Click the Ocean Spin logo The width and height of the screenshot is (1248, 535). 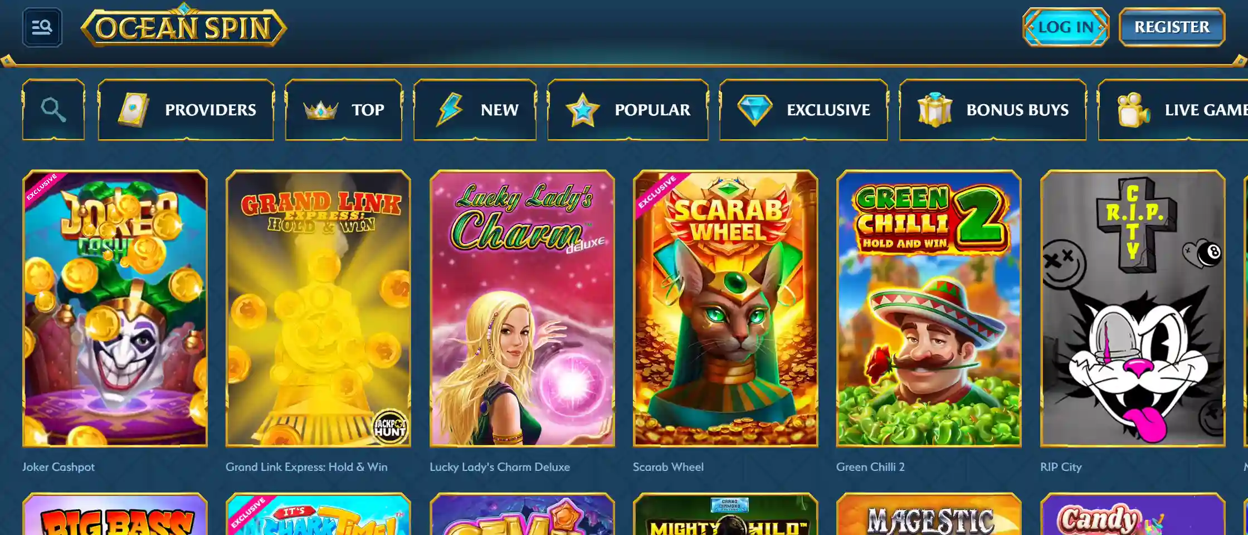(x=184, y=26)
